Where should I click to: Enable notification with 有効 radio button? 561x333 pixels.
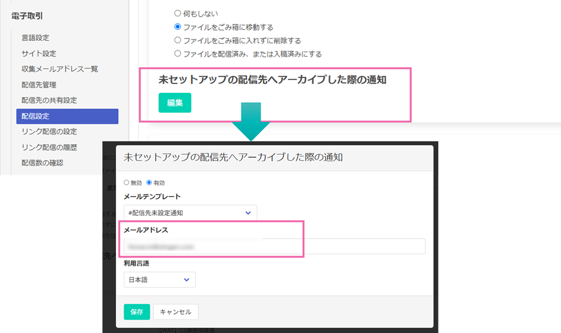coord(149,183)
